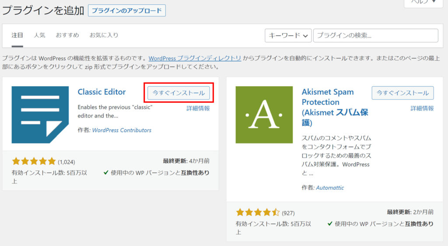Open the おすすめ tab
The image size is (448, 246).
point(67,35)
